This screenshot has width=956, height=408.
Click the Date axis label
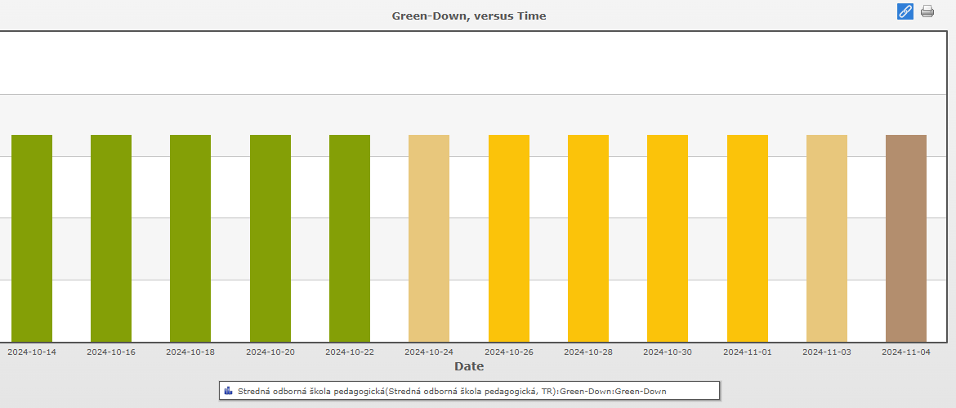click(x=469, y=366)
